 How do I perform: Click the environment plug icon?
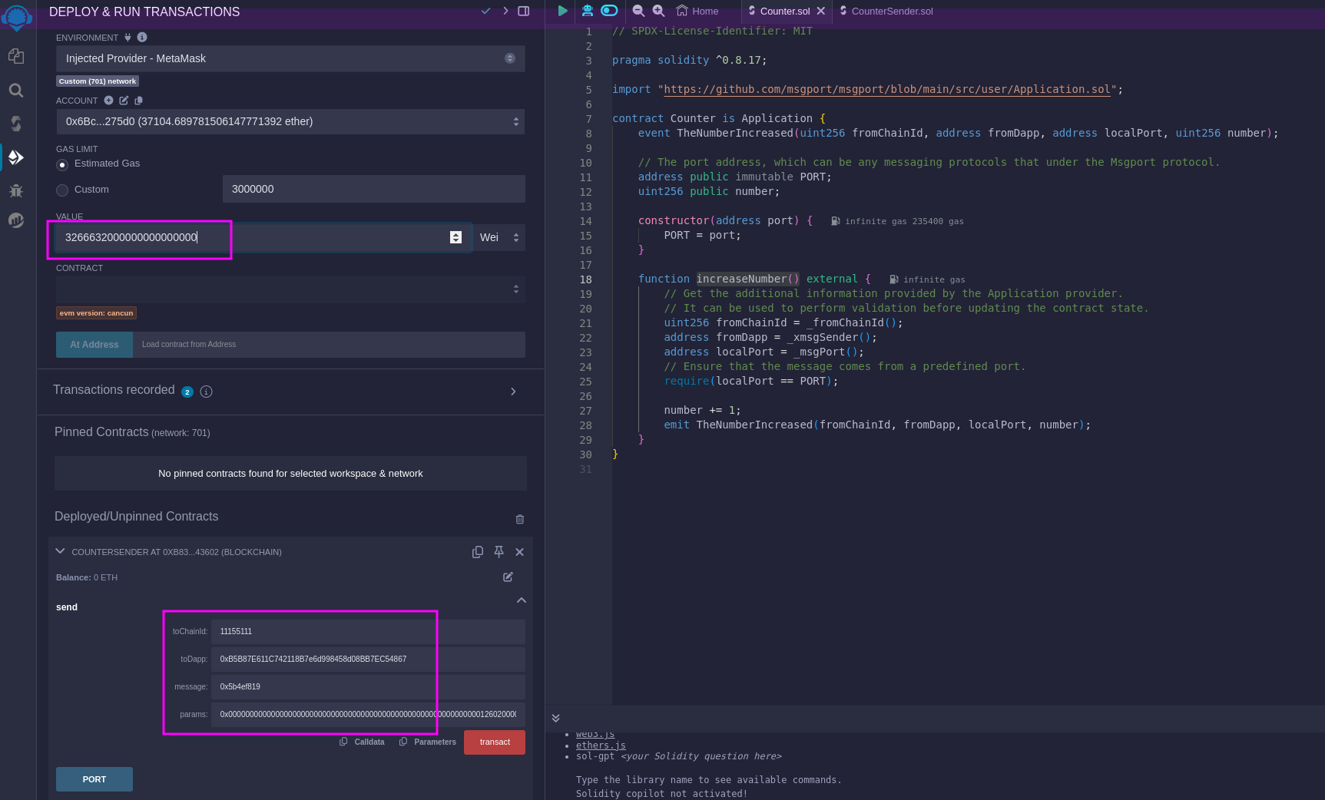[128, 38]
